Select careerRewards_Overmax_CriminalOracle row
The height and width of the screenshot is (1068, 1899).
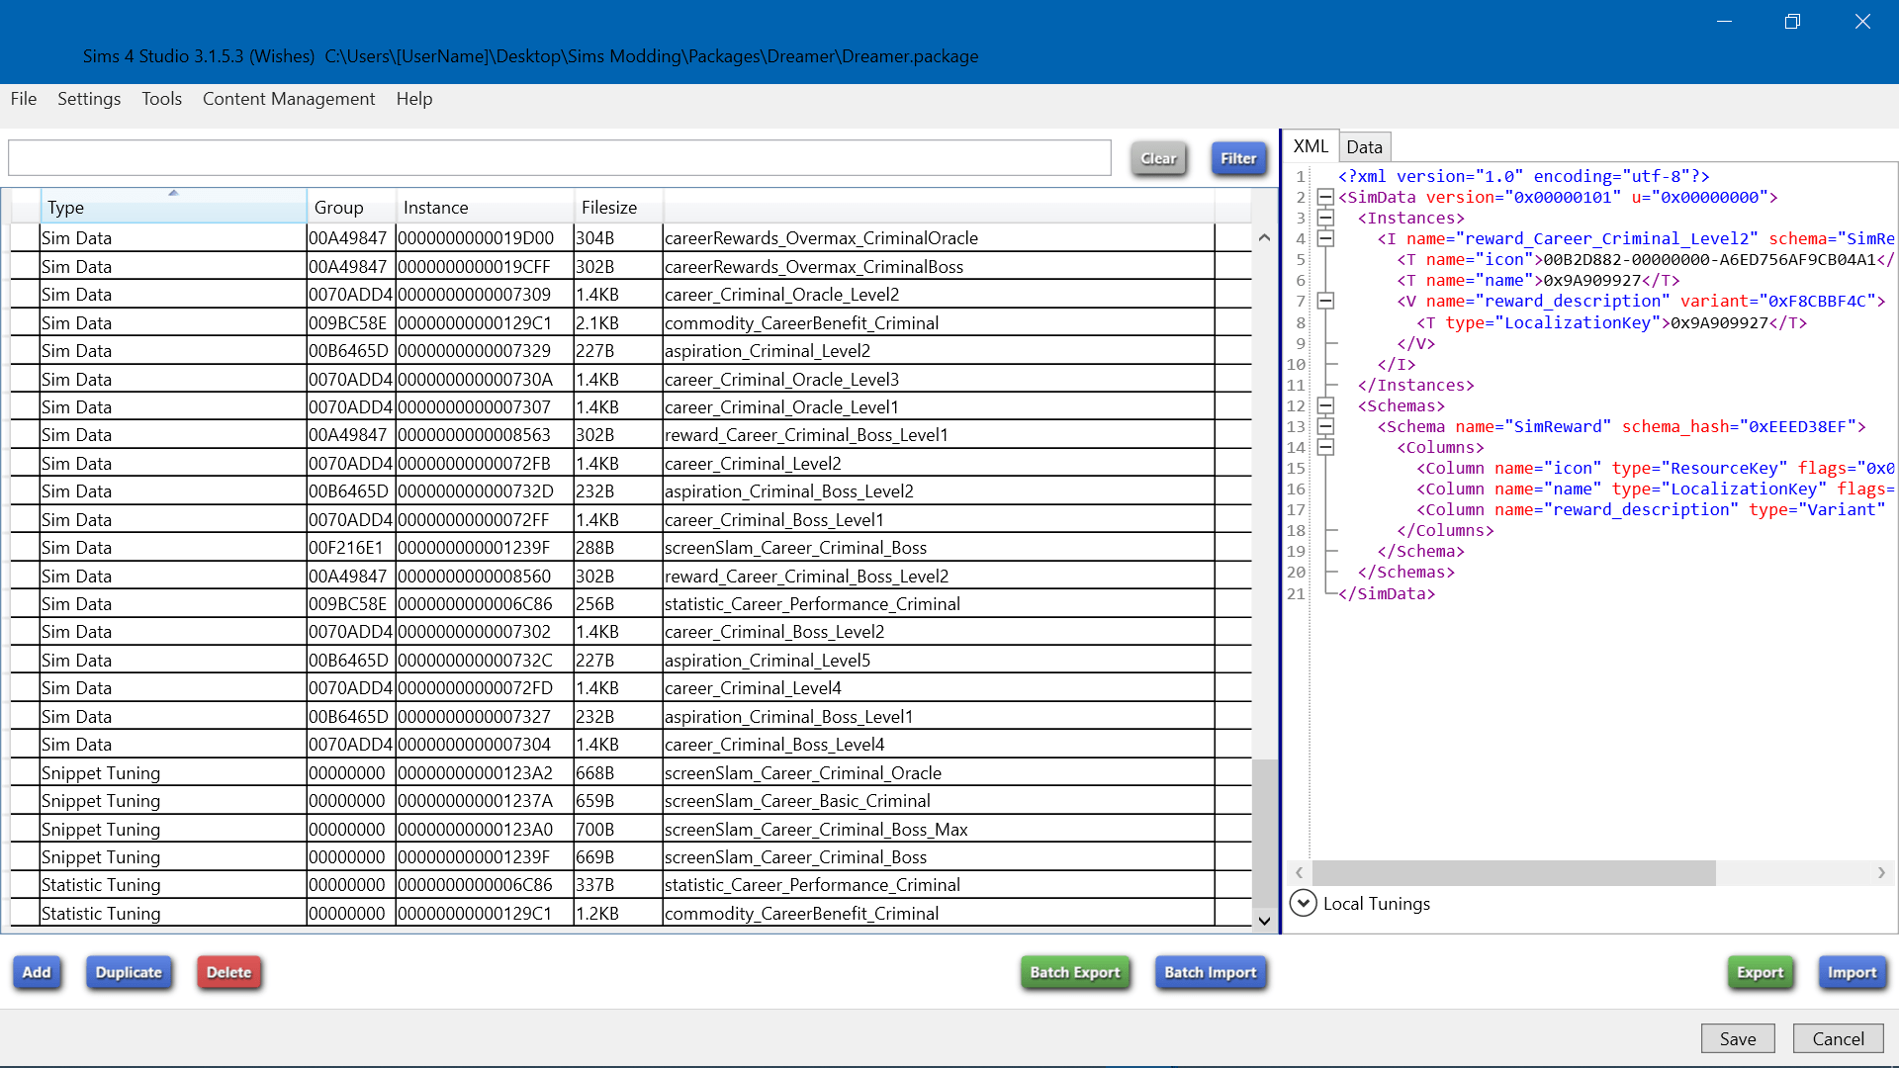coord(631,237)
